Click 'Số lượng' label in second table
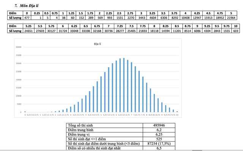 click(15, 31)
